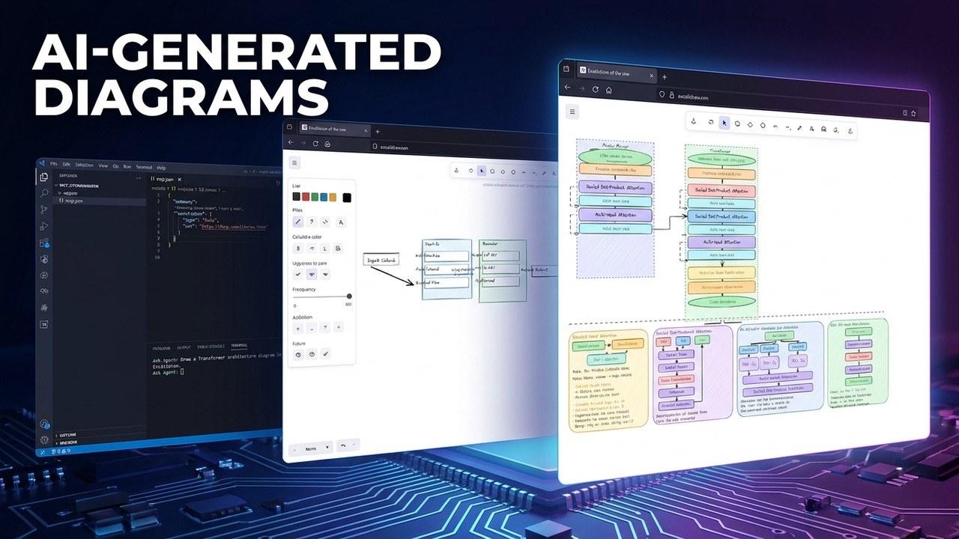Open the Explorer icon in VS Code activity bar
The image size is (959, 539).
[x=43, y=177]
